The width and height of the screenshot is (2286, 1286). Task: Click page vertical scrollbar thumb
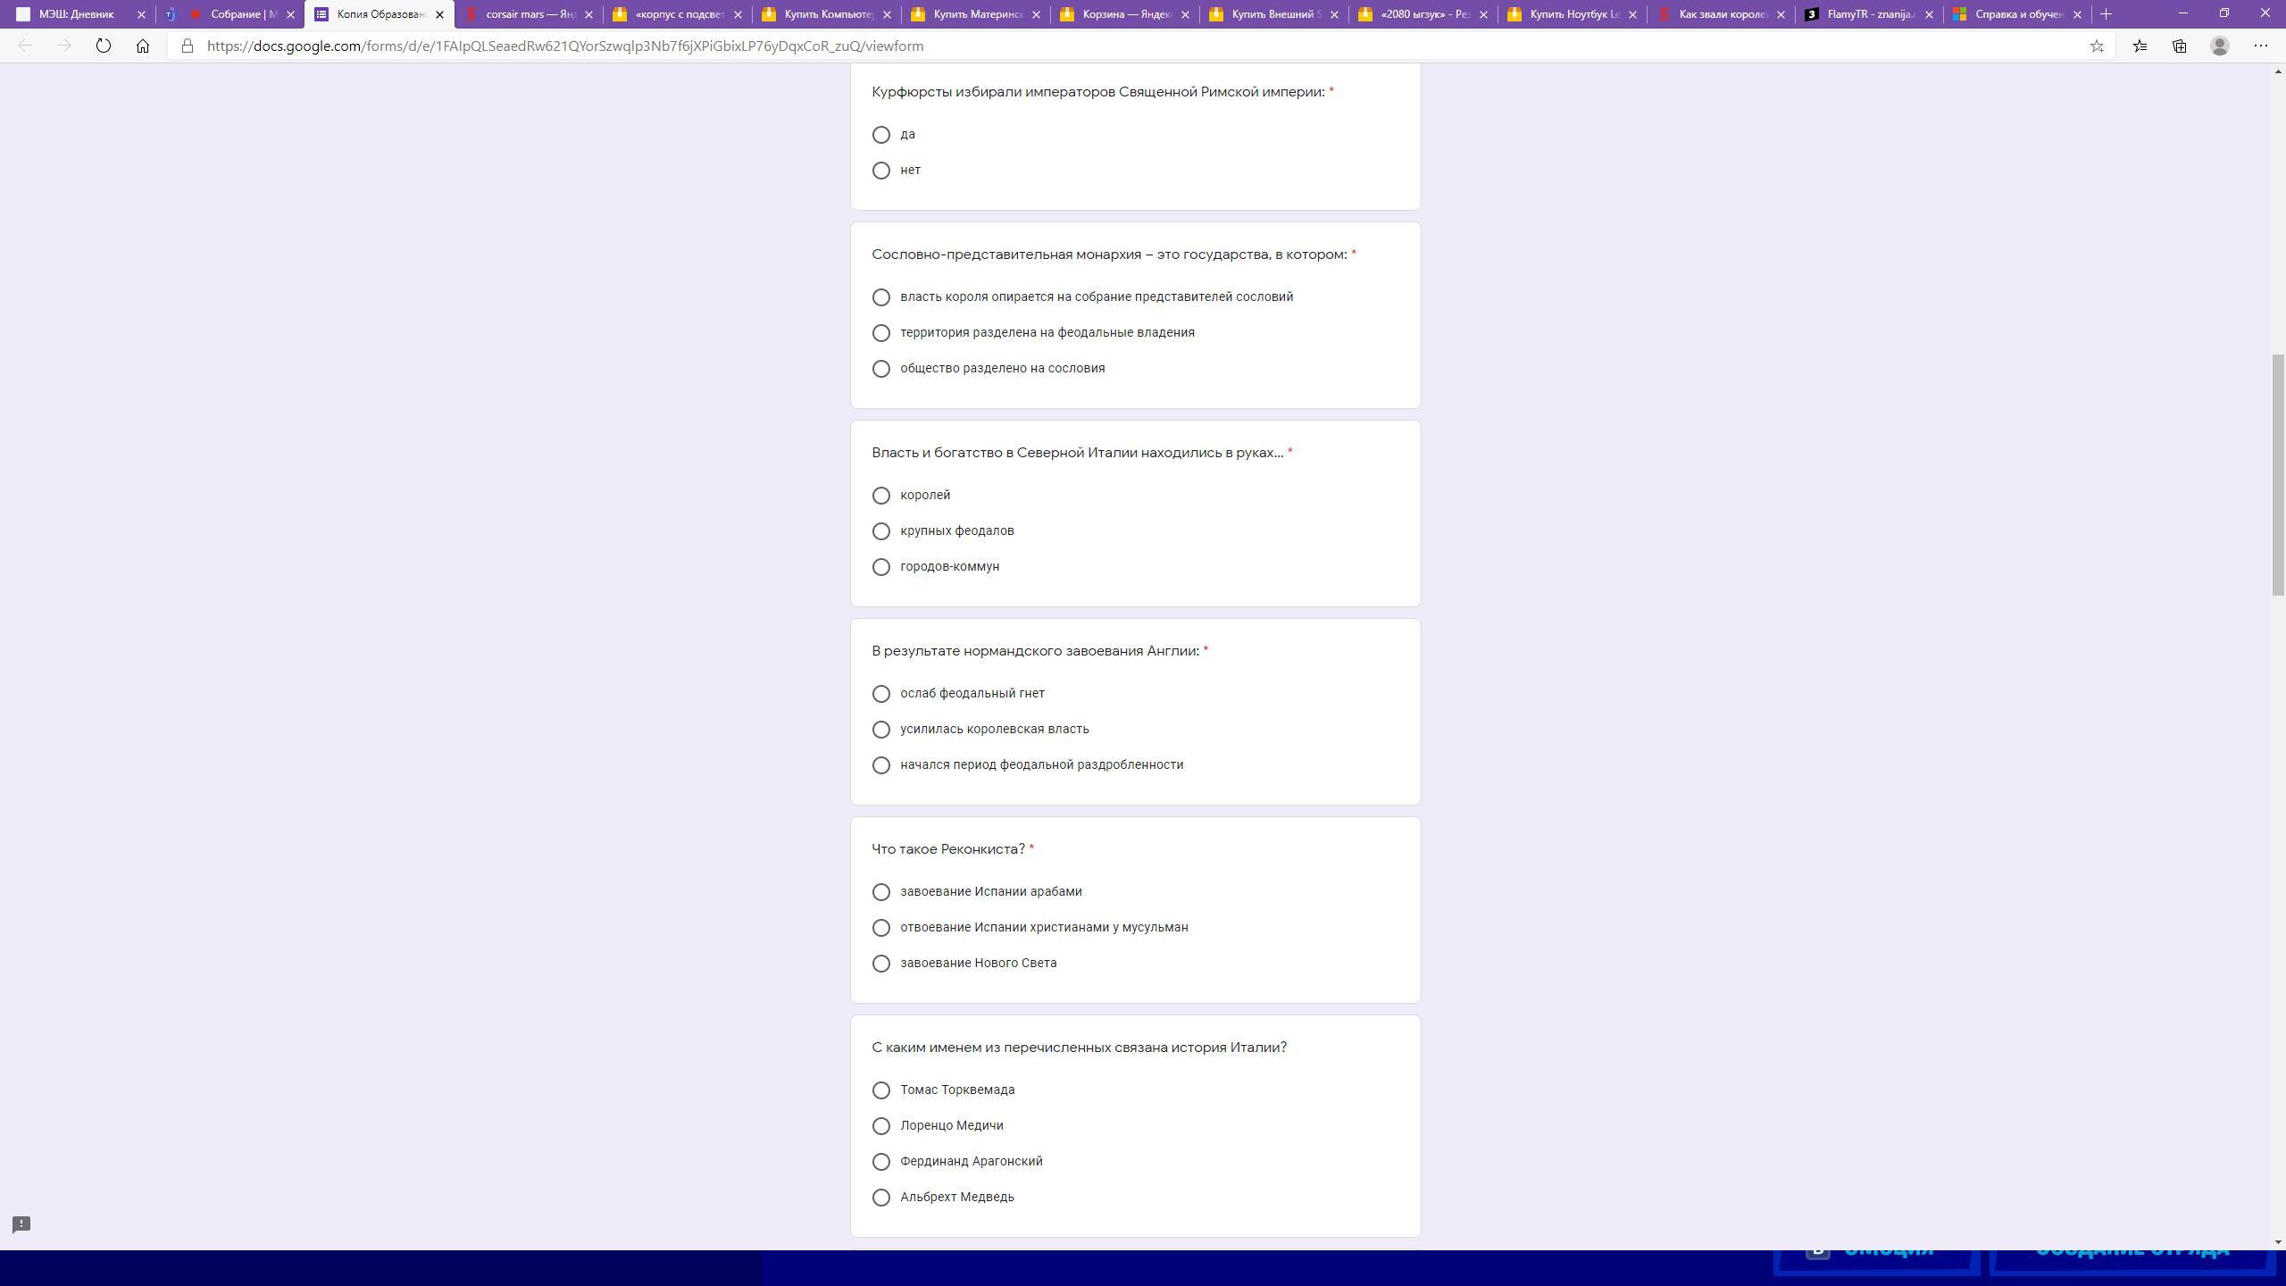tap(2278, 473)
